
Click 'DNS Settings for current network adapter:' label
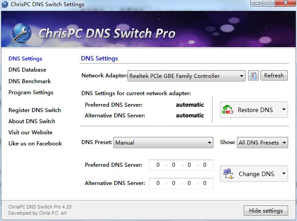pyautogui.click(x=136, y=93)
